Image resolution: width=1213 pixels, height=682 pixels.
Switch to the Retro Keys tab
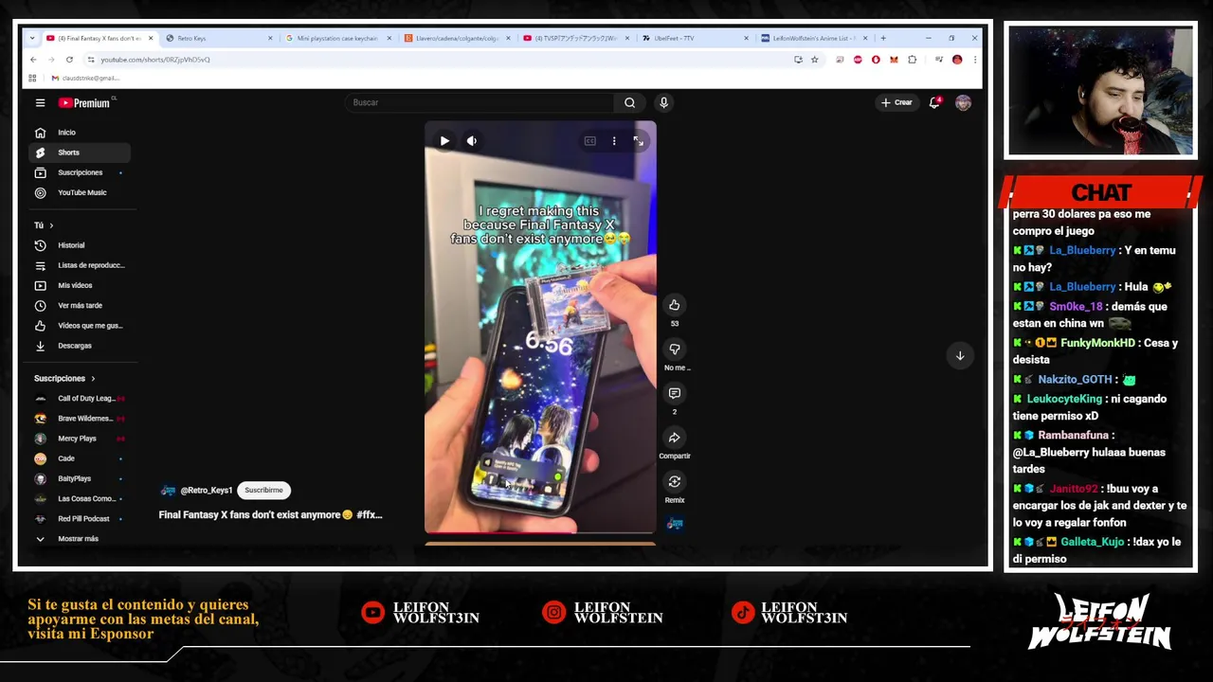coord(218,38)
